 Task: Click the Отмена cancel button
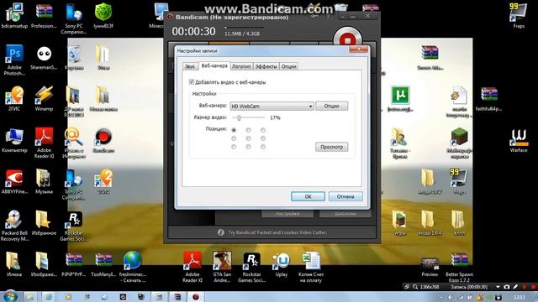(345, 196)
